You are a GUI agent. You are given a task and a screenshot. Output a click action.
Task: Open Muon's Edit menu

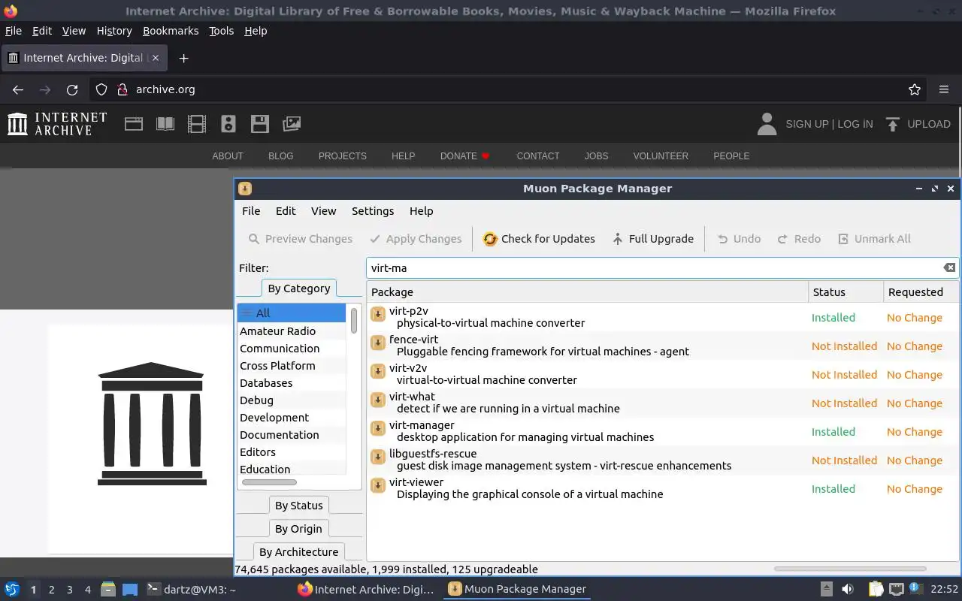tap(286, 211)
